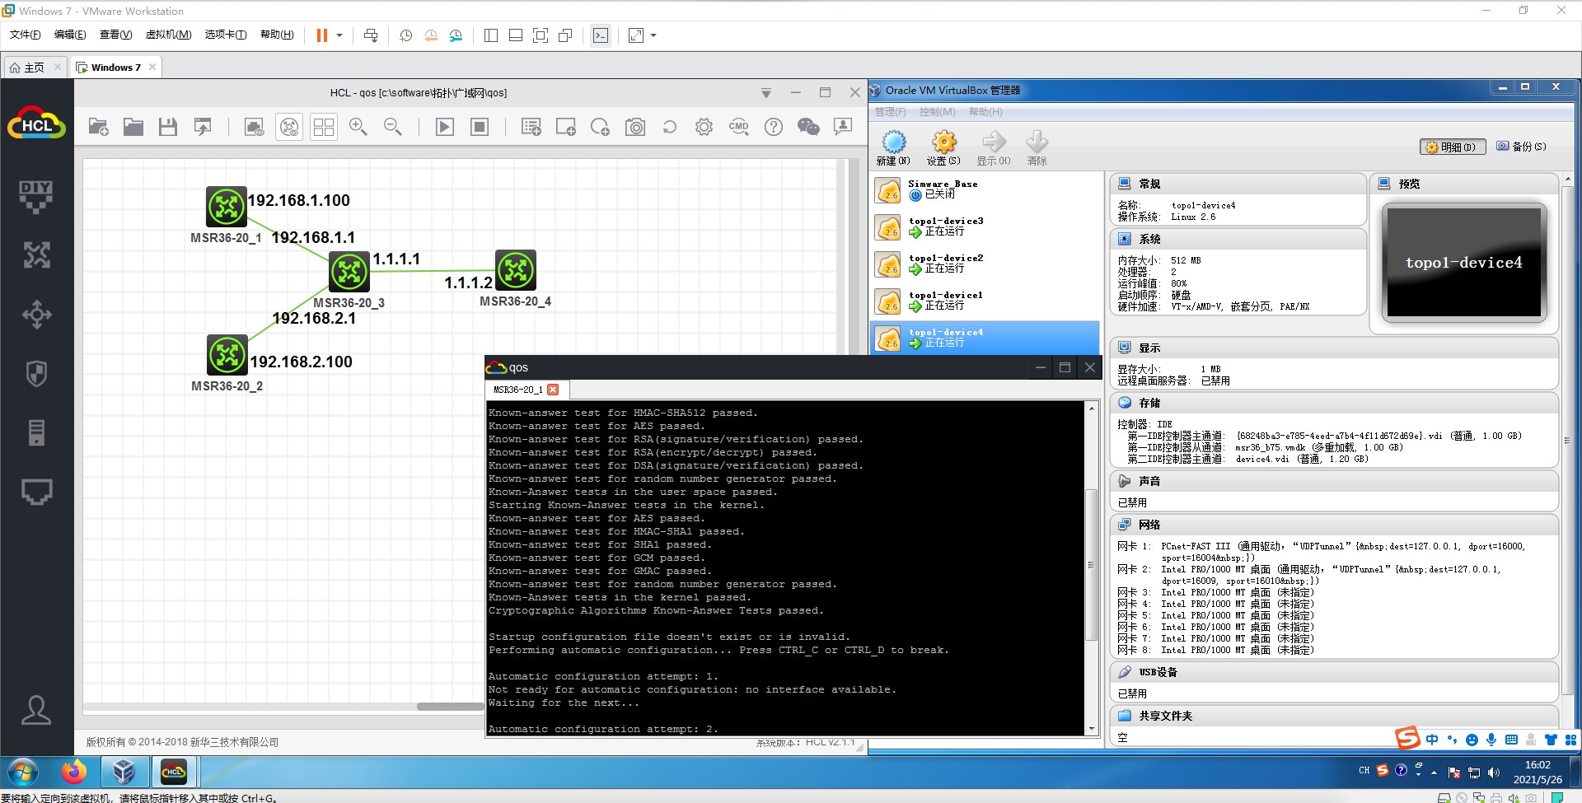1582x803 pixels.
Task: Collapse the 显示 section in VirtualBox details
Action: point(1334,348)
